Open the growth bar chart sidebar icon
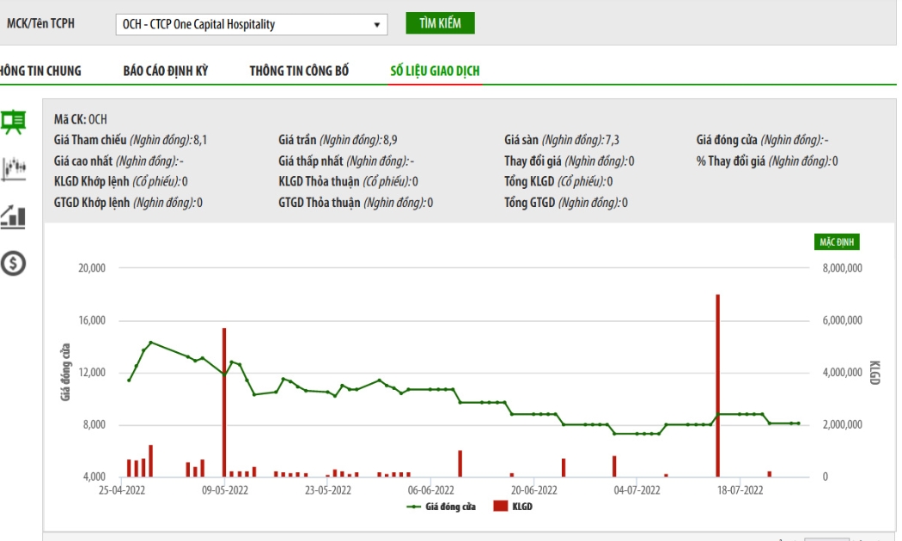The height and width of the screenshot is (541, 902). pos(13,216)
